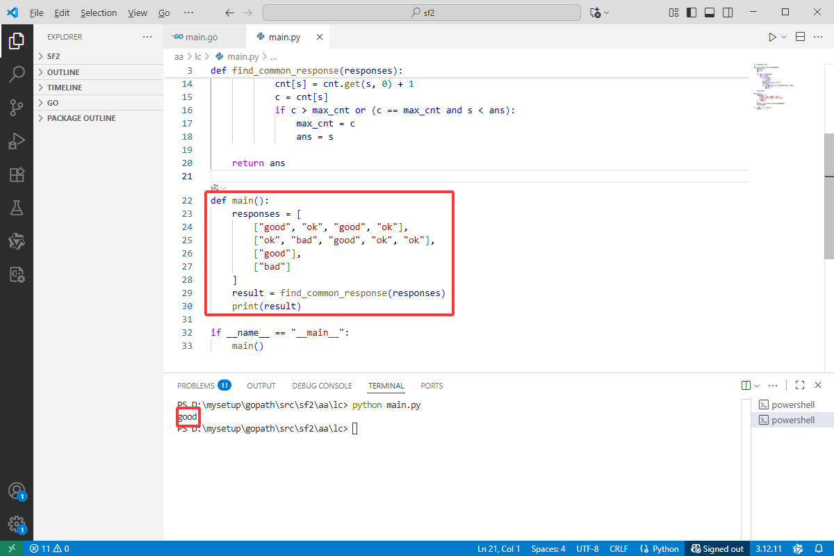
Task: Maximize the terminal panel size
Action: tap(800, 385)
